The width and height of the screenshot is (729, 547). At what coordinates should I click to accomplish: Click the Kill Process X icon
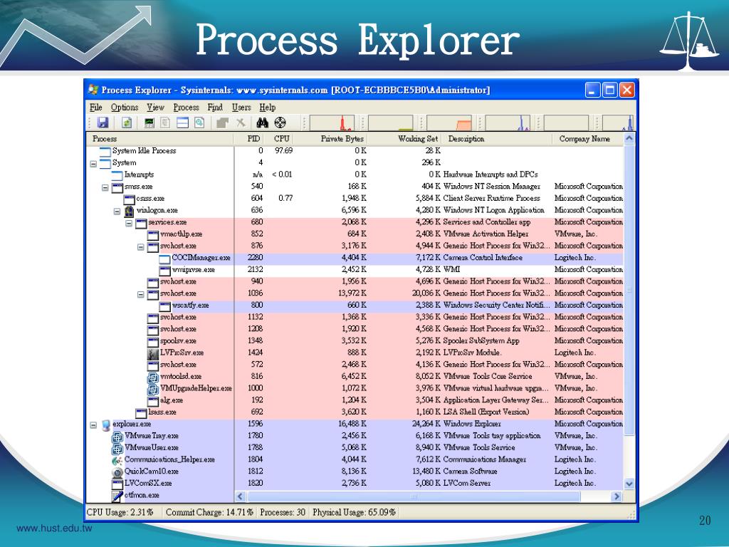click(241, 123)
